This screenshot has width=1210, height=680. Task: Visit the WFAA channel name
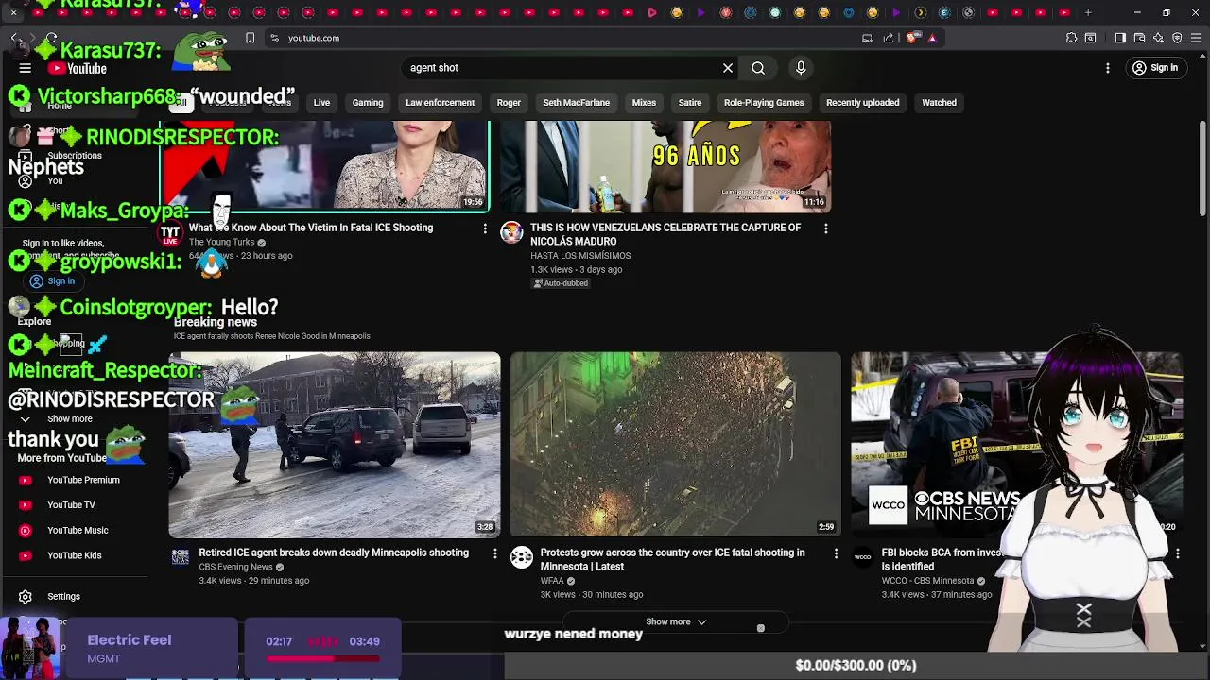552,581
